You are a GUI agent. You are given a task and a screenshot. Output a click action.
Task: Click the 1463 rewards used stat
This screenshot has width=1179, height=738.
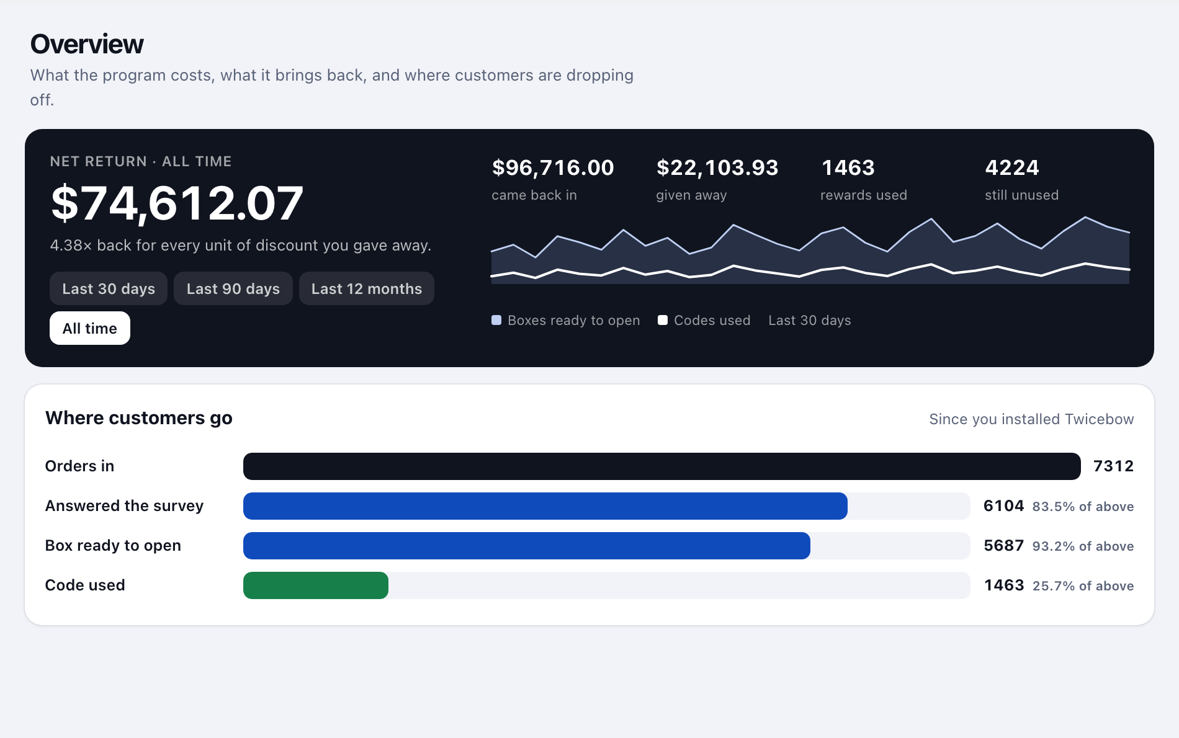848,167
